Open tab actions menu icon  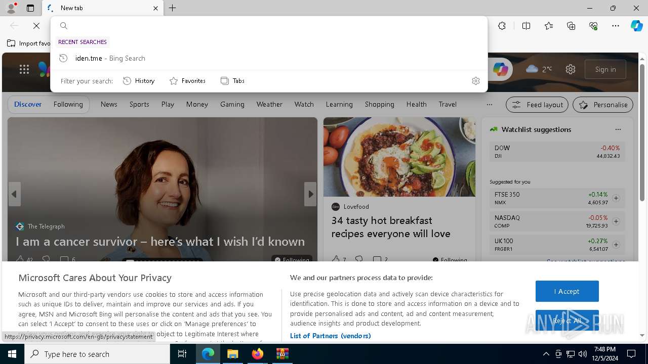point(30,8)
